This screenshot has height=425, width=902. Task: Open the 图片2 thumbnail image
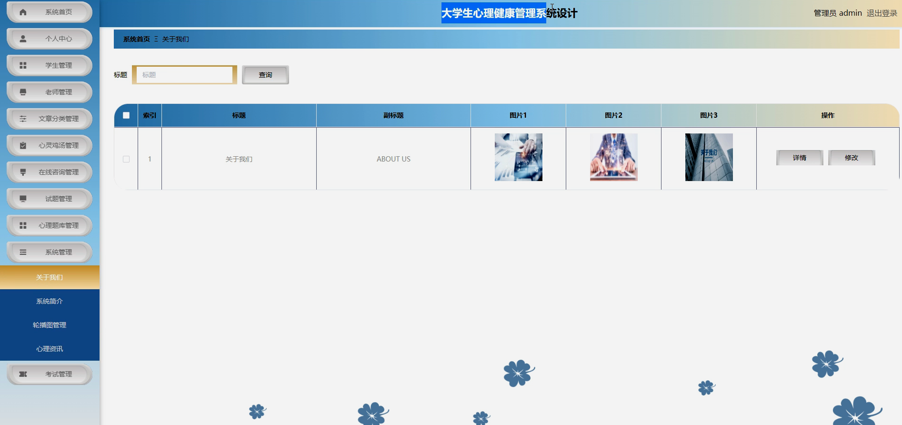click(613, 157)
